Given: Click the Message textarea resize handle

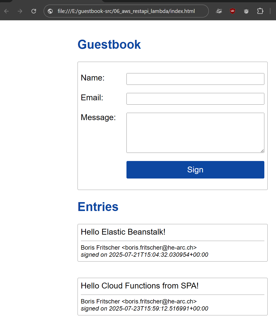Looking at the screenshot, I should click(262, 151).
